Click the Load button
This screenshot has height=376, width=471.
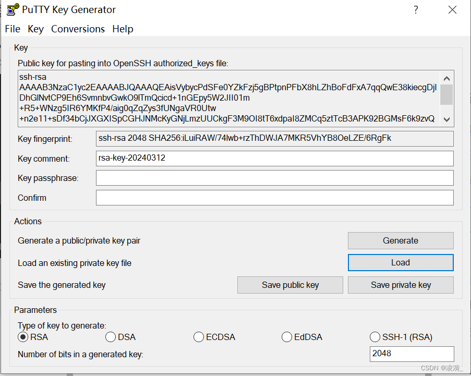(x=401, y=262)
